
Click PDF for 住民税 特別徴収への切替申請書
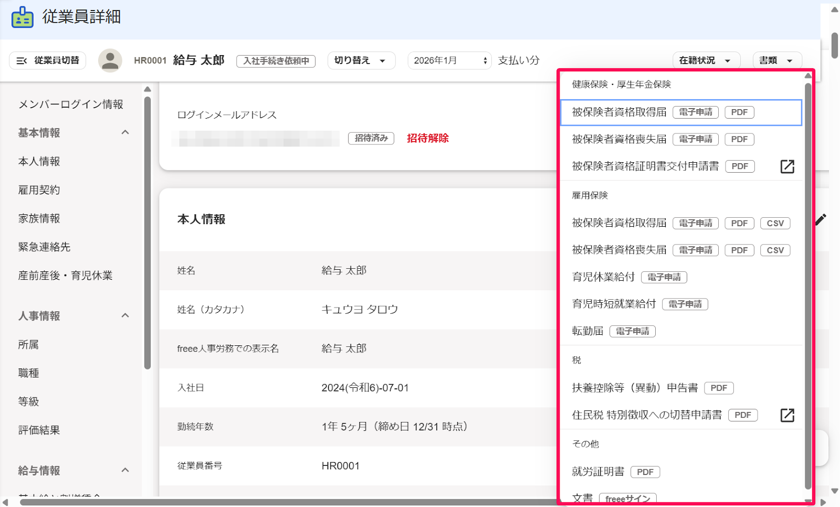coord(743,415)
